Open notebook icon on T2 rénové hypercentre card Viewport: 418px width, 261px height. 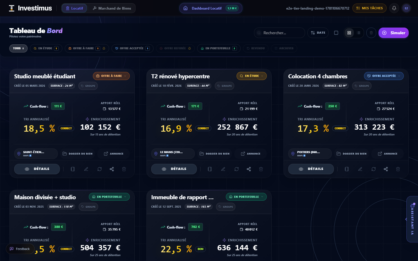point(210,169)
